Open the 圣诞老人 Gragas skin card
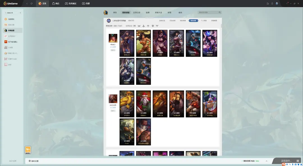The height and width of the screenshot is (166, 303). point(143,104)
